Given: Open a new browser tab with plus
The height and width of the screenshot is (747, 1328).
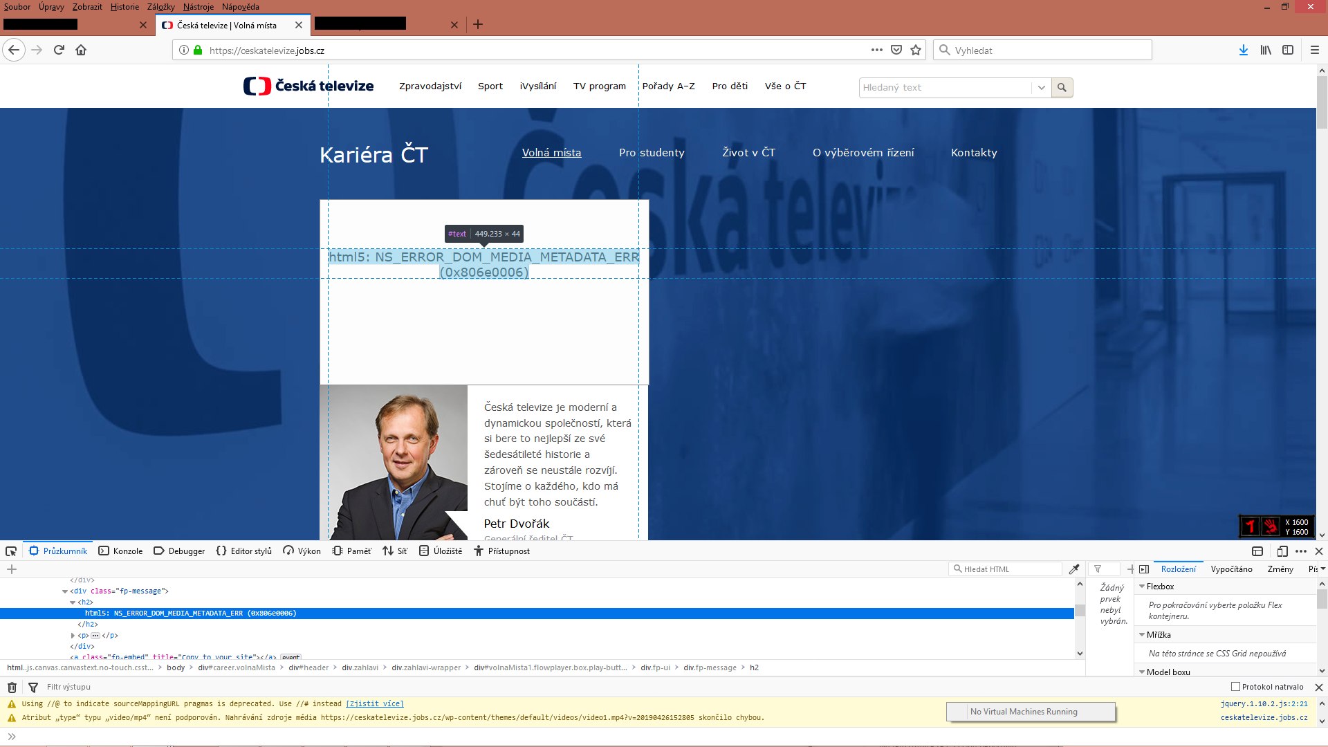Looking at the screenshot, I should 478,25.
